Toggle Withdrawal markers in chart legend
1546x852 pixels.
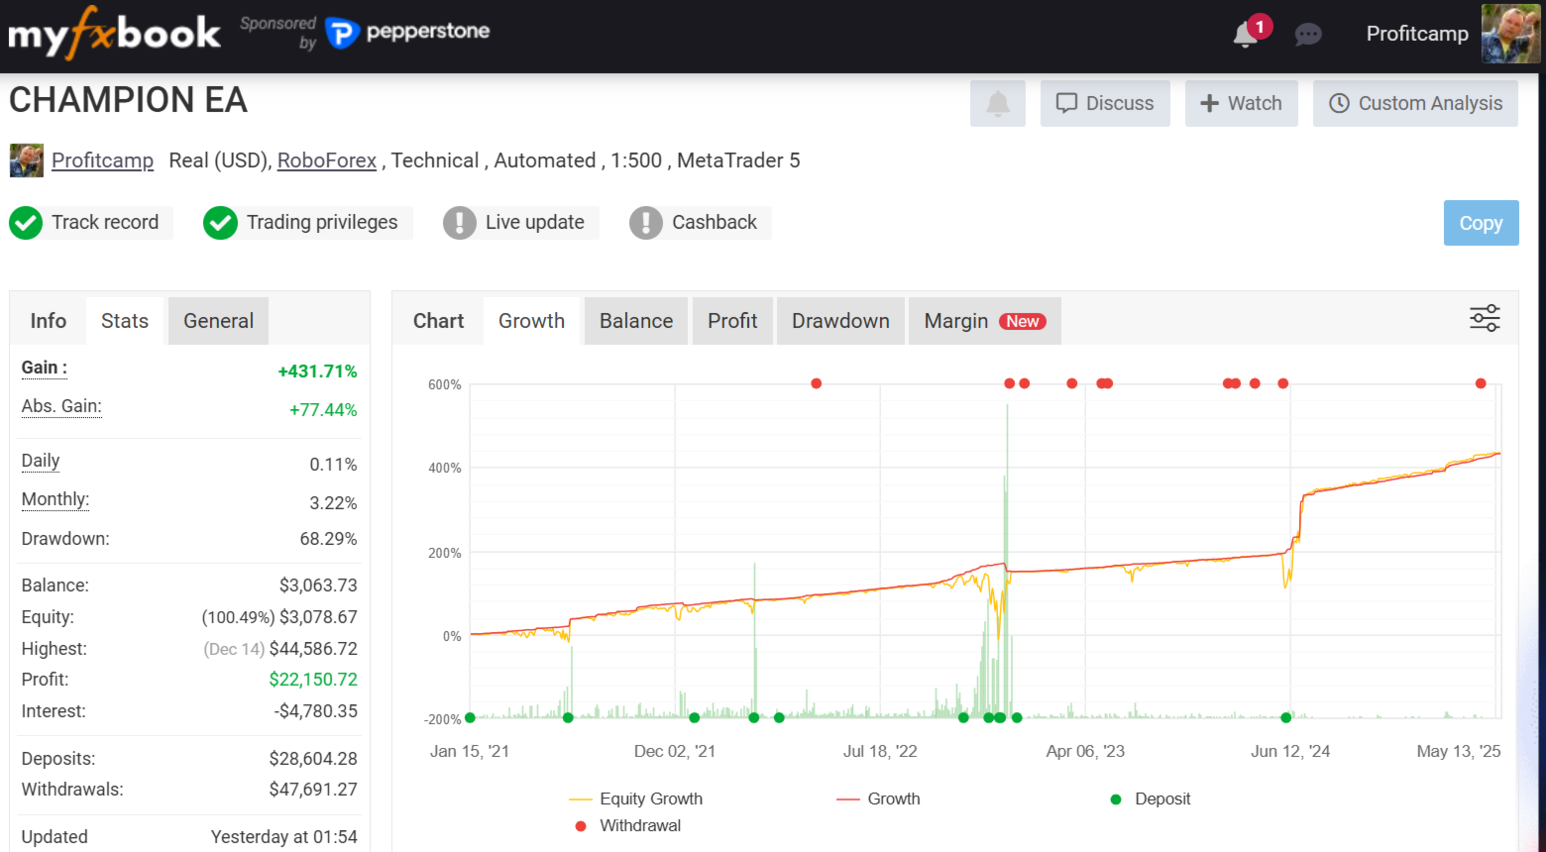pyautogui.click(x=627, y=825)
